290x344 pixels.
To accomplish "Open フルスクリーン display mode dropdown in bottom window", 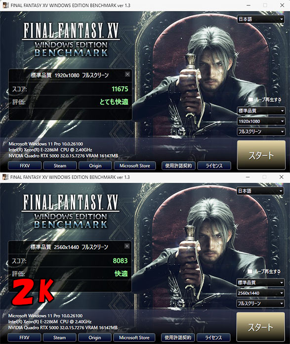I will pos(260,303).
